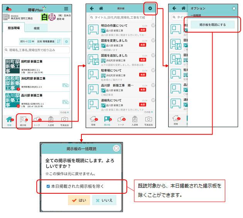Viewport: 243px width, 218px height.
Task: Select the 担当現場 tab
Action: 14,28
